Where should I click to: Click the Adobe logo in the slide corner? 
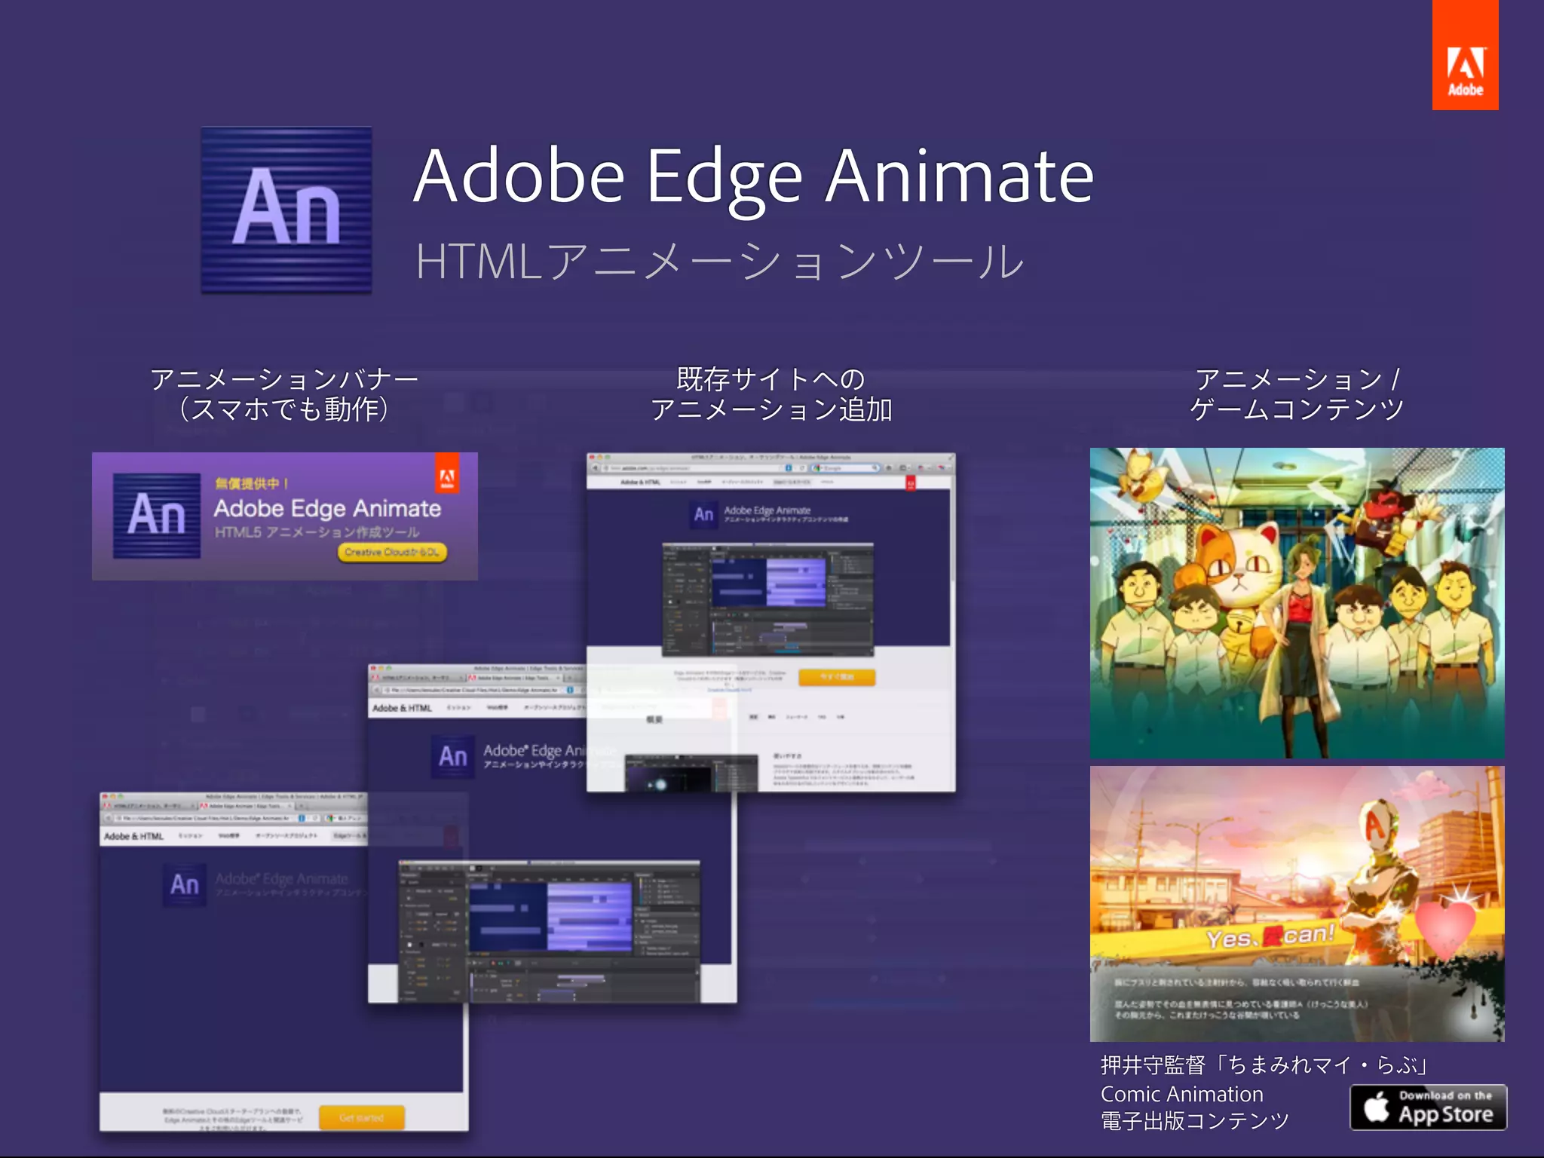pyautogui.click(x=1465, y=56)
